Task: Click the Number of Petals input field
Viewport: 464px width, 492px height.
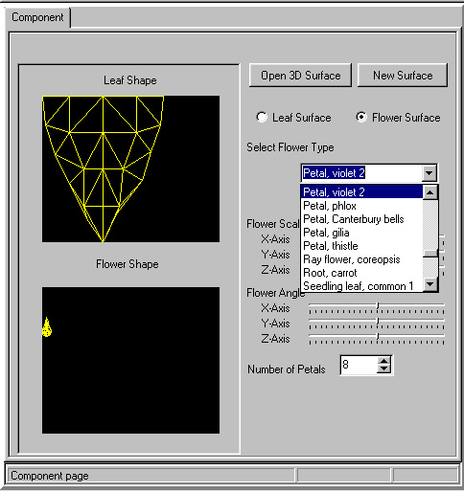Action: (359, 365)
